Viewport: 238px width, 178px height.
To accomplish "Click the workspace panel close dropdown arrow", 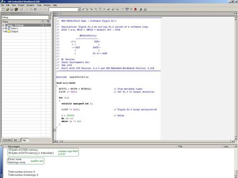I will coord(51,13).
